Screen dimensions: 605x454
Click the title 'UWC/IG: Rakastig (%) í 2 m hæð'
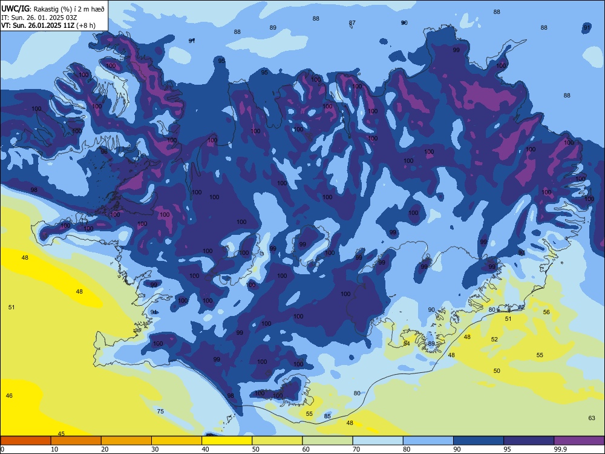[x=53, y=8]
